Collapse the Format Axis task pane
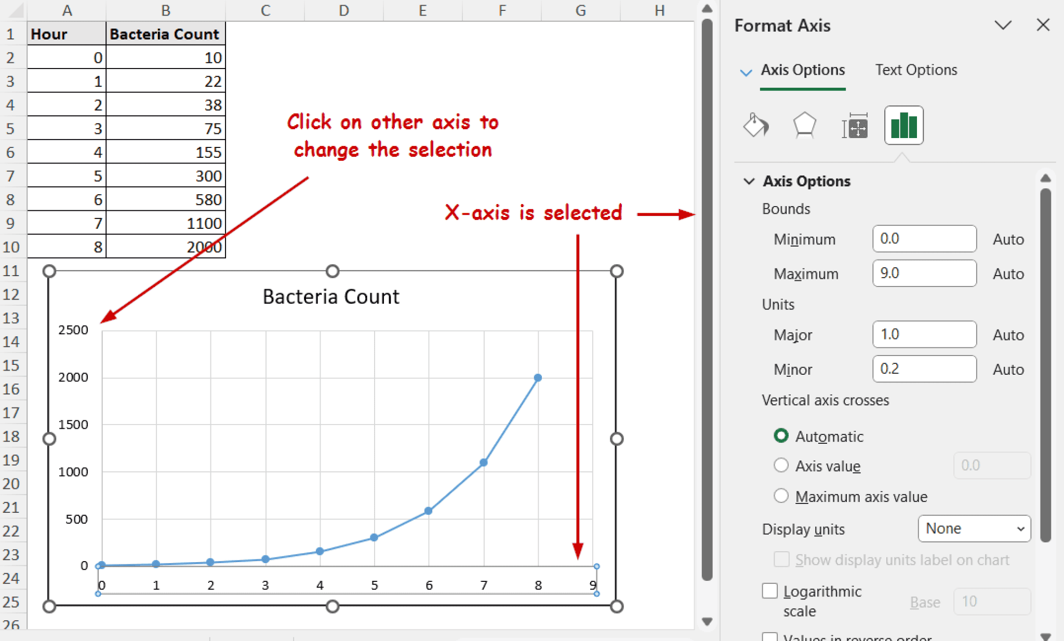The width and height of the screenshot is (1064, 641). click(x=1003, y=24)
